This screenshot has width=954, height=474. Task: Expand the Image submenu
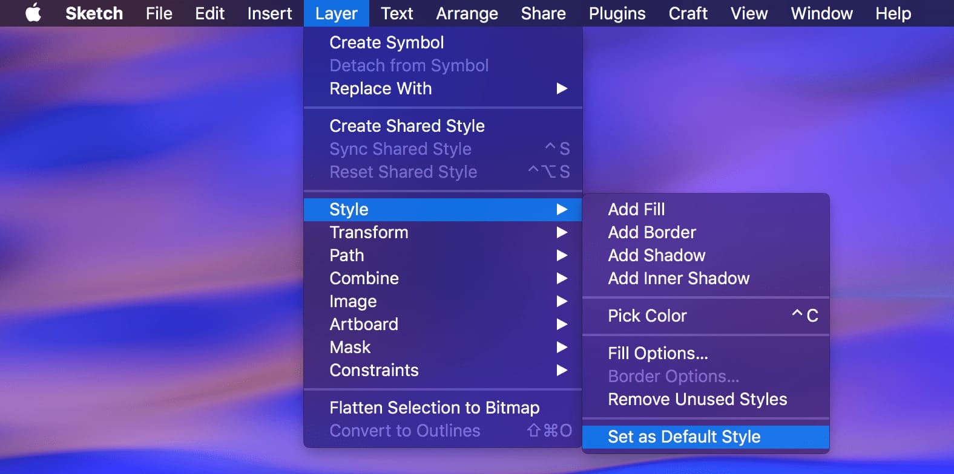click(x=443, y=301)
